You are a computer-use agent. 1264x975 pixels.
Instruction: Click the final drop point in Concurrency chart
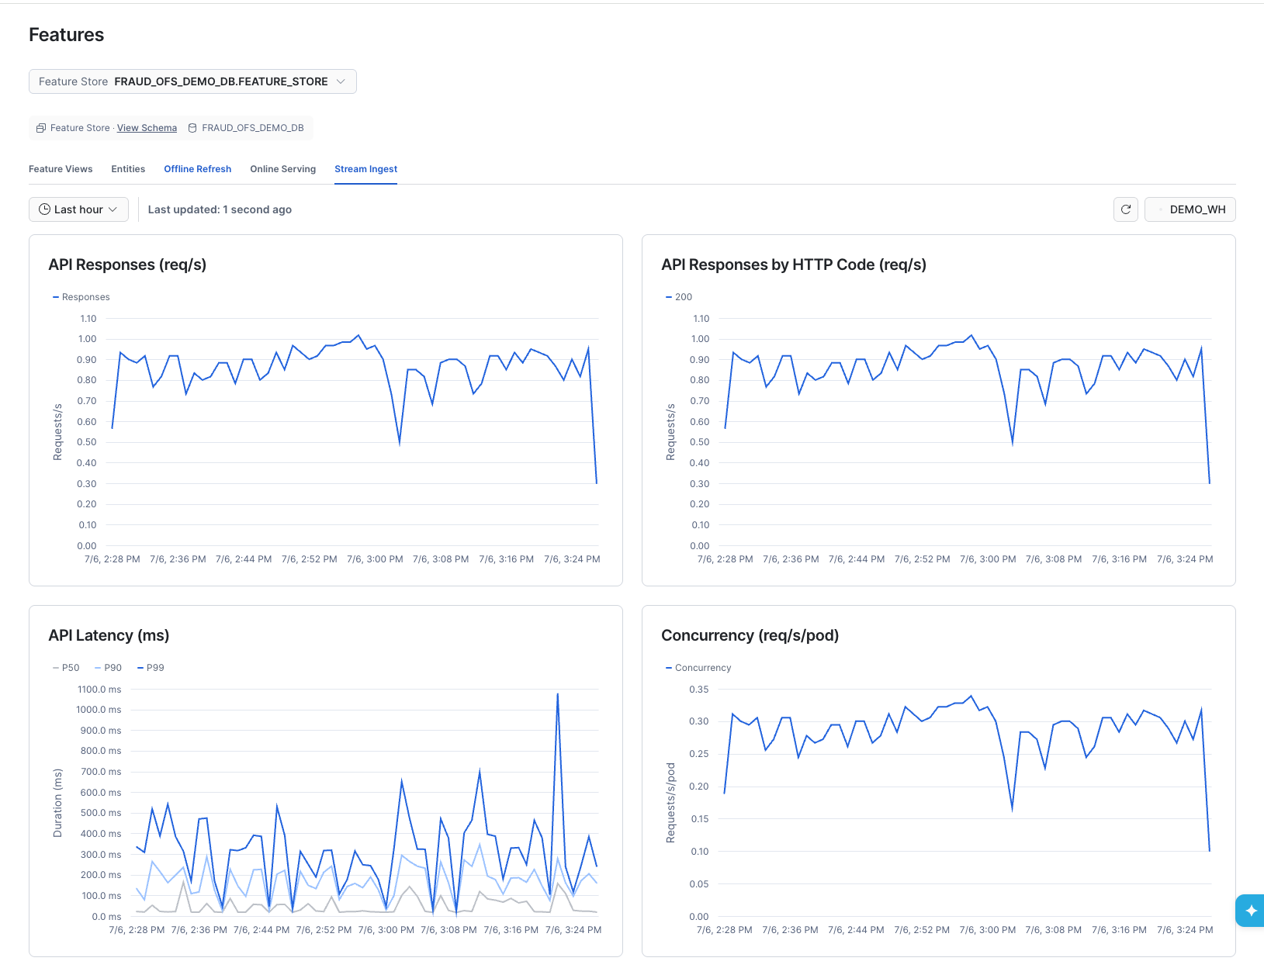tap(1209, 850)
